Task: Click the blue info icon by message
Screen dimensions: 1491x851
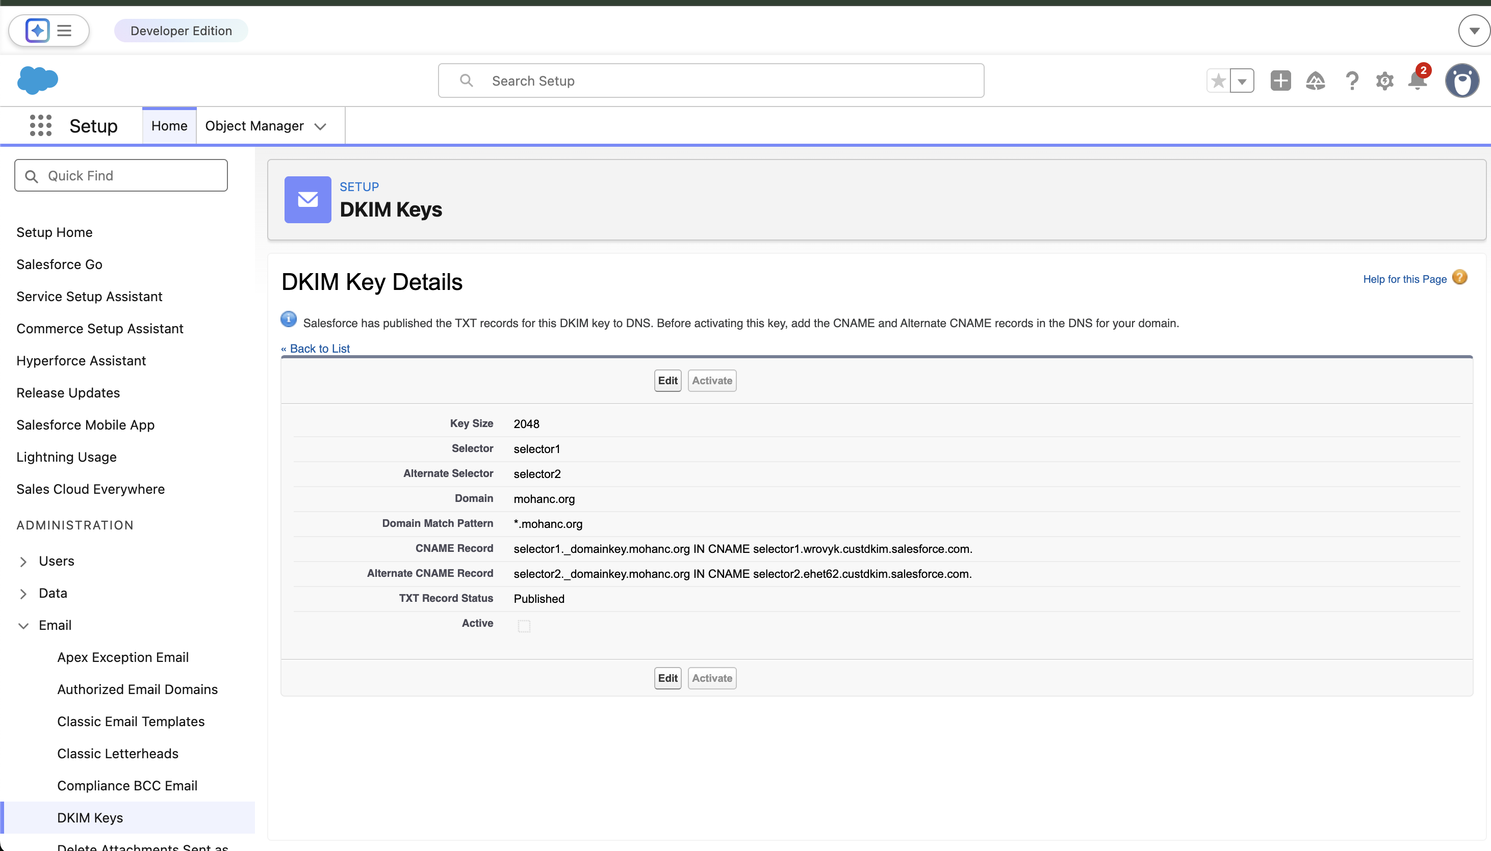Action: click(289, 319)
